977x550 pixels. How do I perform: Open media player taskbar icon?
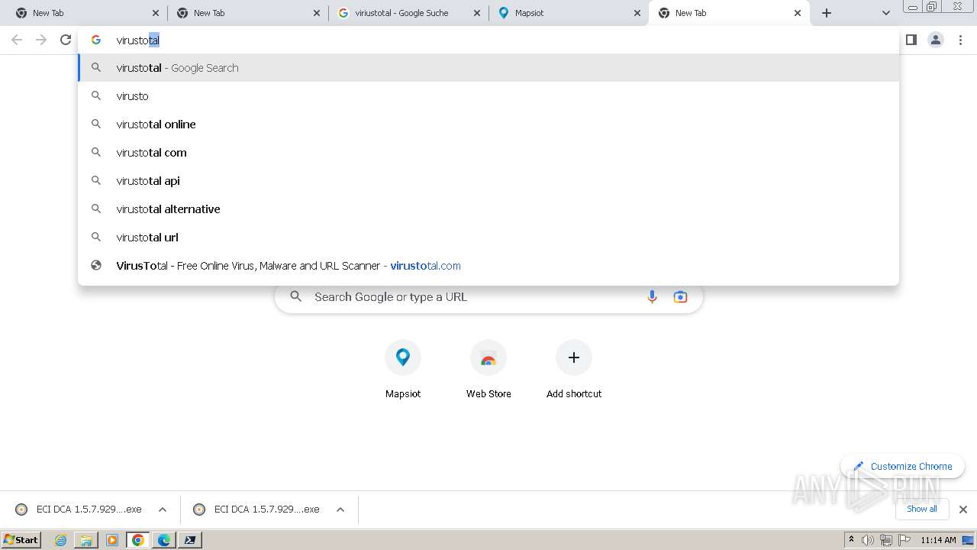112,540
